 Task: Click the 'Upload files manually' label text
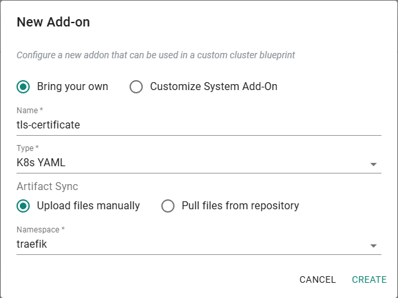pos(89,206)
